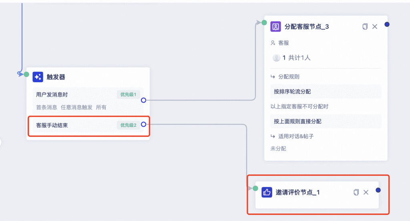Click the trigger sparkle icon
The width and height of the screenshot is (410, 221).
pos(38,77)
